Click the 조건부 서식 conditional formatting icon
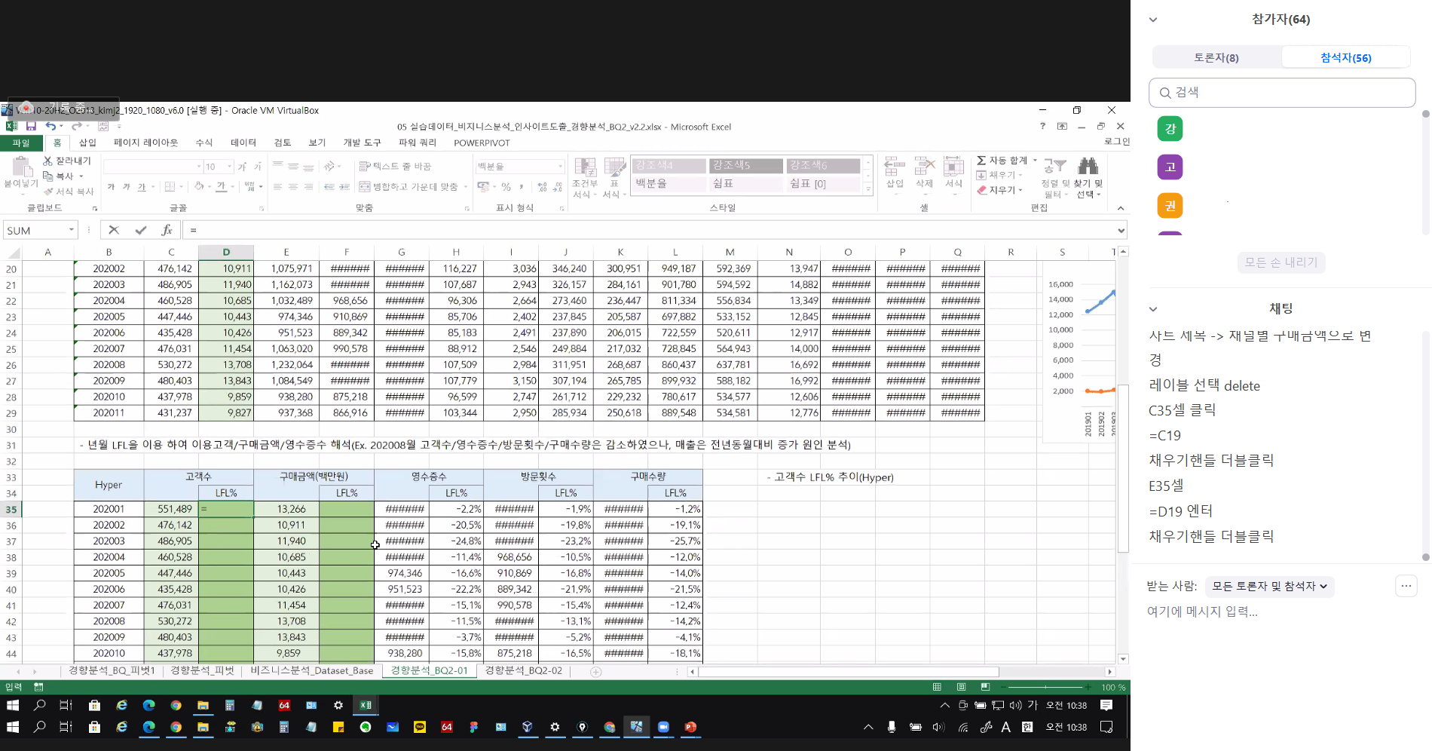 click(585, 167)
